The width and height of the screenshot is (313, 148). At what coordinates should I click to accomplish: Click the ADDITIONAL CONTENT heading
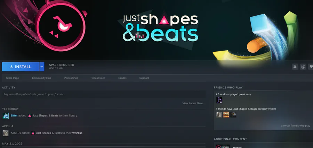point(230,139)
